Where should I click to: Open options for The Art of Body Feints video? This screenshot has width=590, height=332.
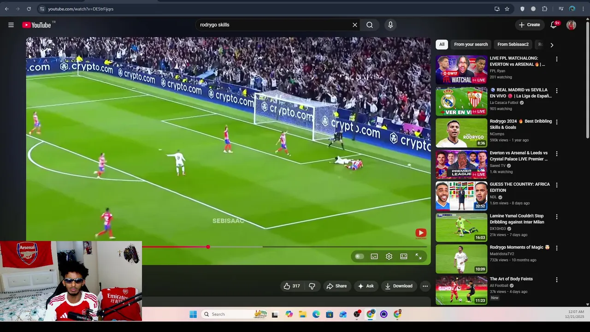[556, 279]
